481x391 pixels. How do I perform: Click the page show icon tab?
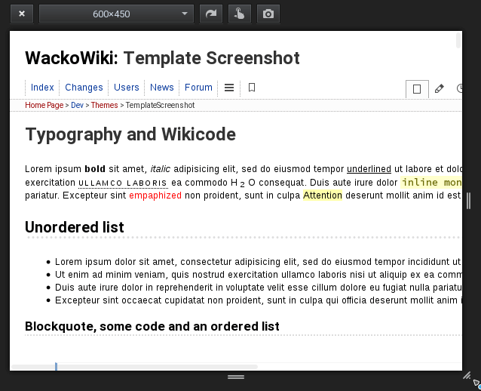(415, 89)
